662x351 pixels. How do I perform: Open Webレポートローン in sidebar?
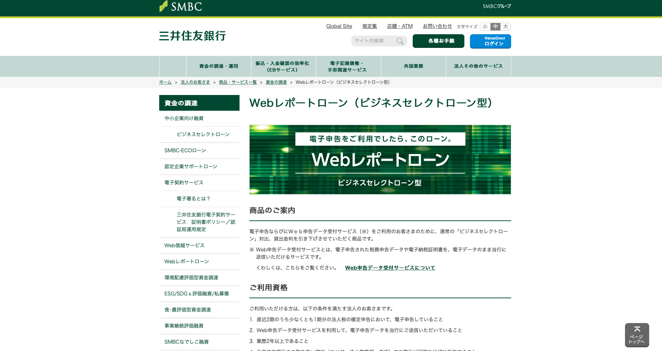pyautogui.click(x=199, y=262)
